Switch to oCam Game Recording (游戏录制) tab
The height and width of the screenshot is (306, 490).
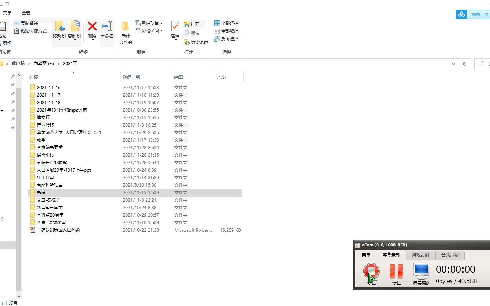[x=420, y=255]
